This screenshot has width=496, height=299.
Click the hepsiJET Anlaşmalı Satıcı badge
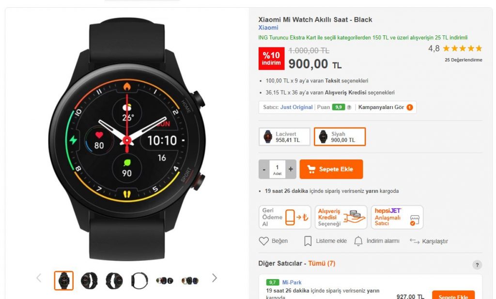397,218
